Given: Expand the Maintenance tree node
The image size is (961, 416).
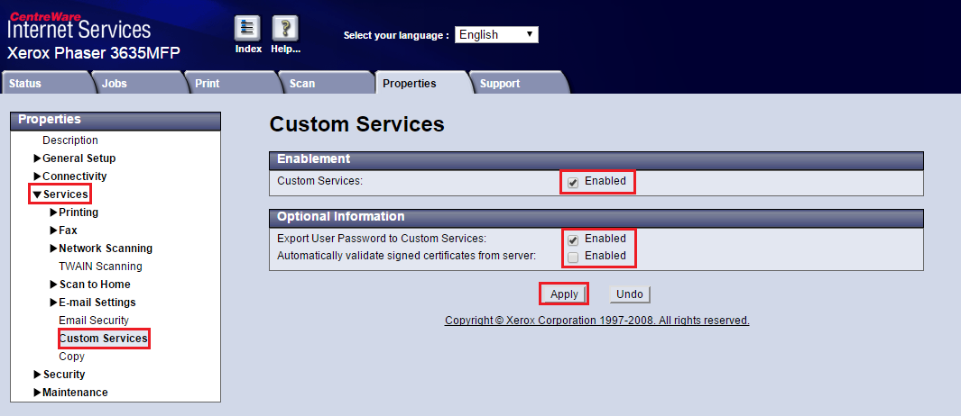Looking at the screenshot, I should click(38, 393).
